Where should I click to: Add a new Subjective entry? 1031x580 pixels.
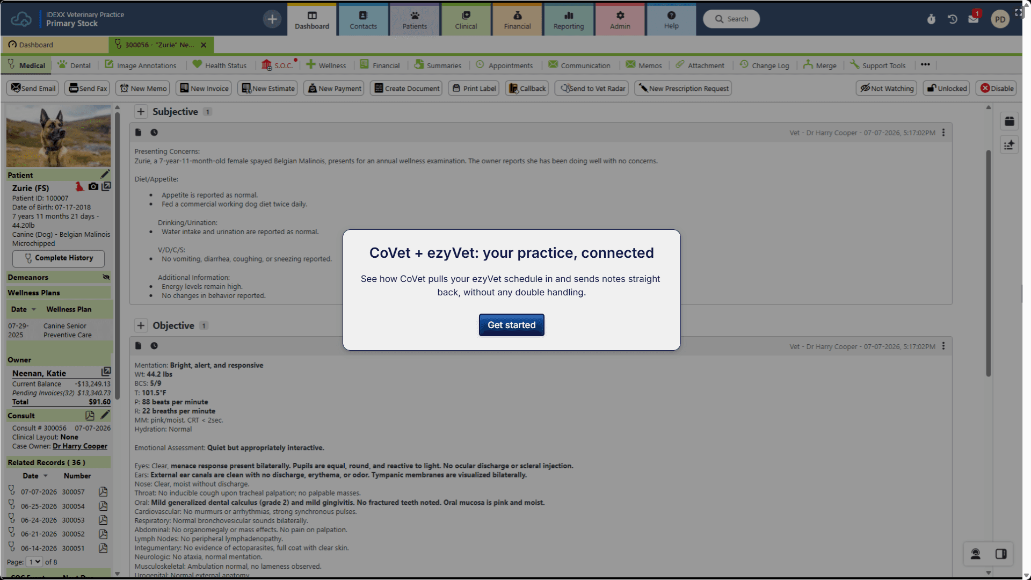pyautogui.click(x=141, y=112)
